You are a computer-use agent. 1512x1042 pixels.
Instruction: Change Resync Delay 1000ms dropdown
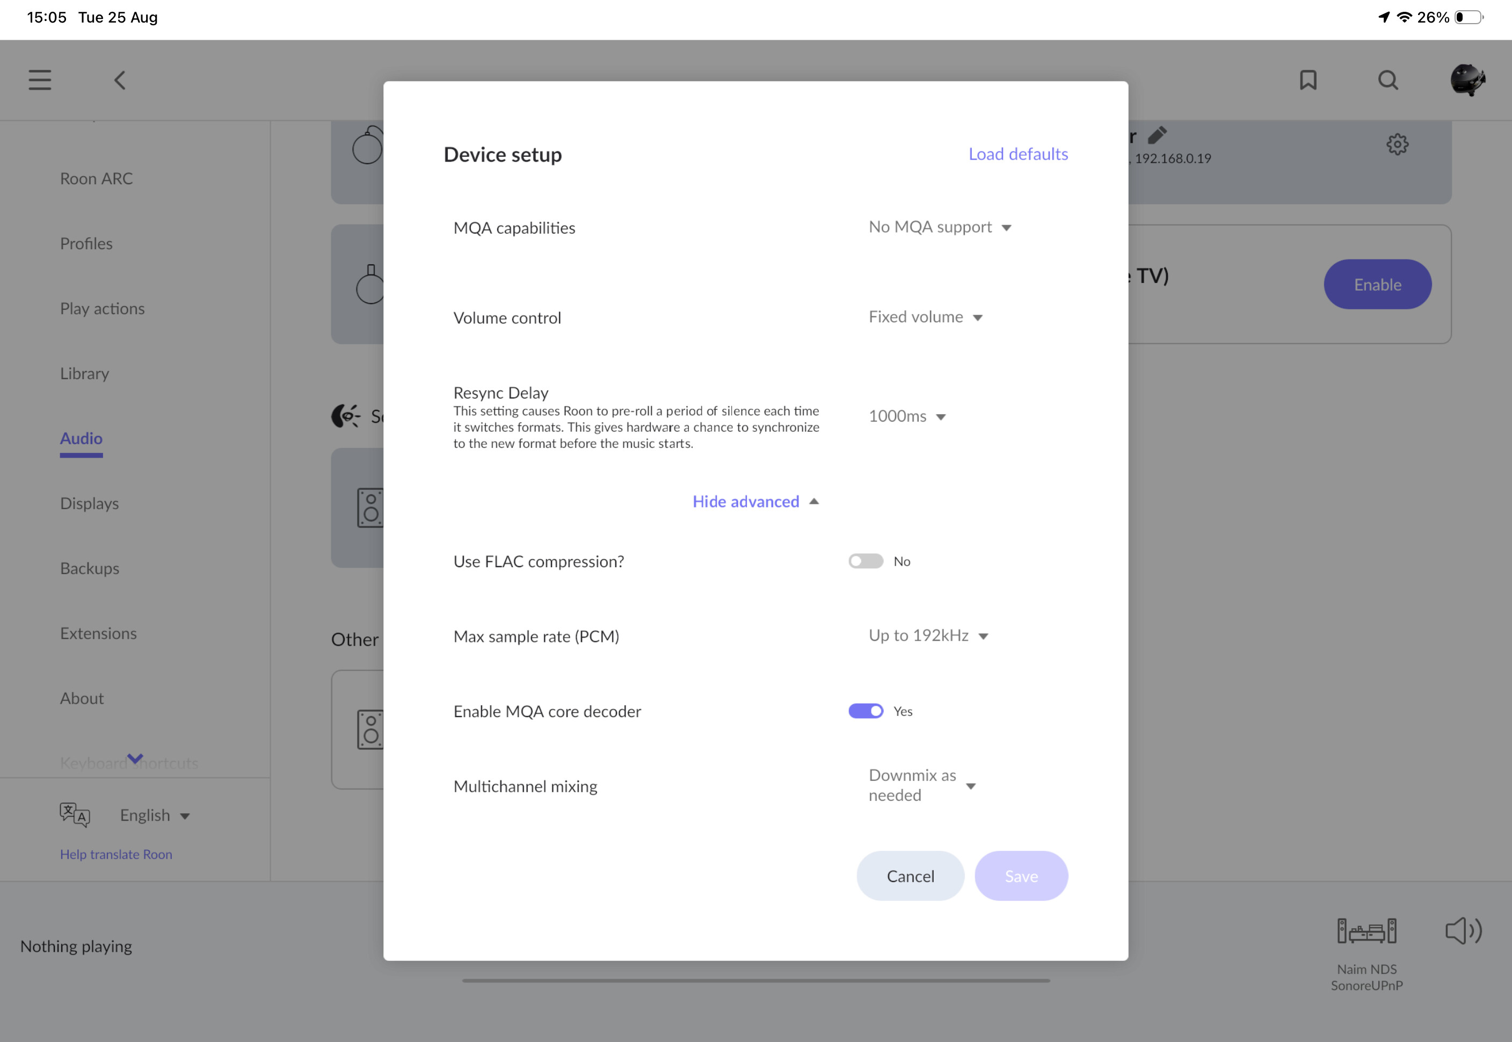point(907,417)
